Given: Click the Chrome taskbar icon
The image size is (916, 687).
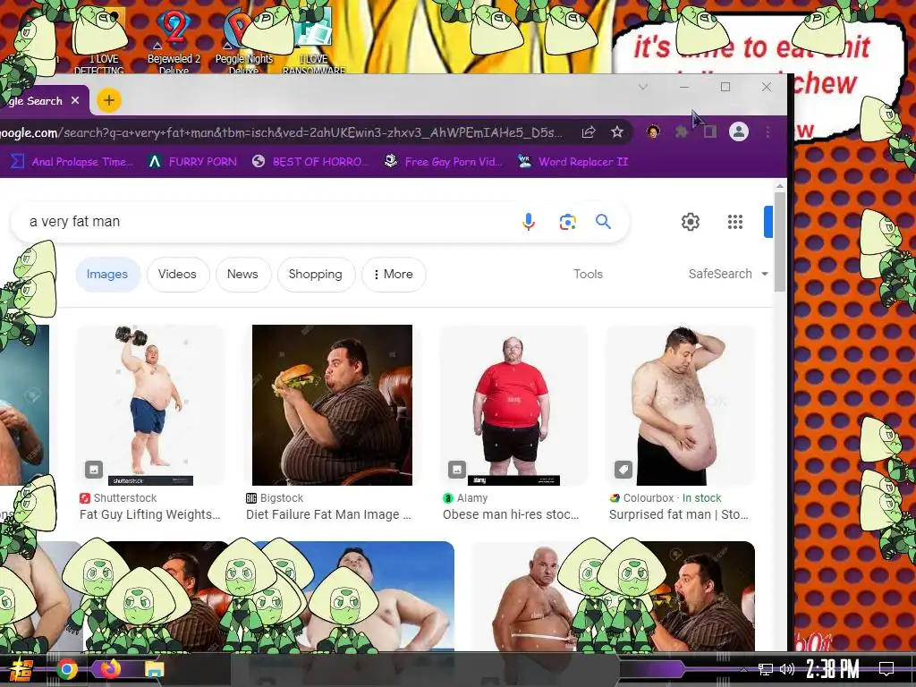Looking at the screenshot, I should click(x=66, y=669).
